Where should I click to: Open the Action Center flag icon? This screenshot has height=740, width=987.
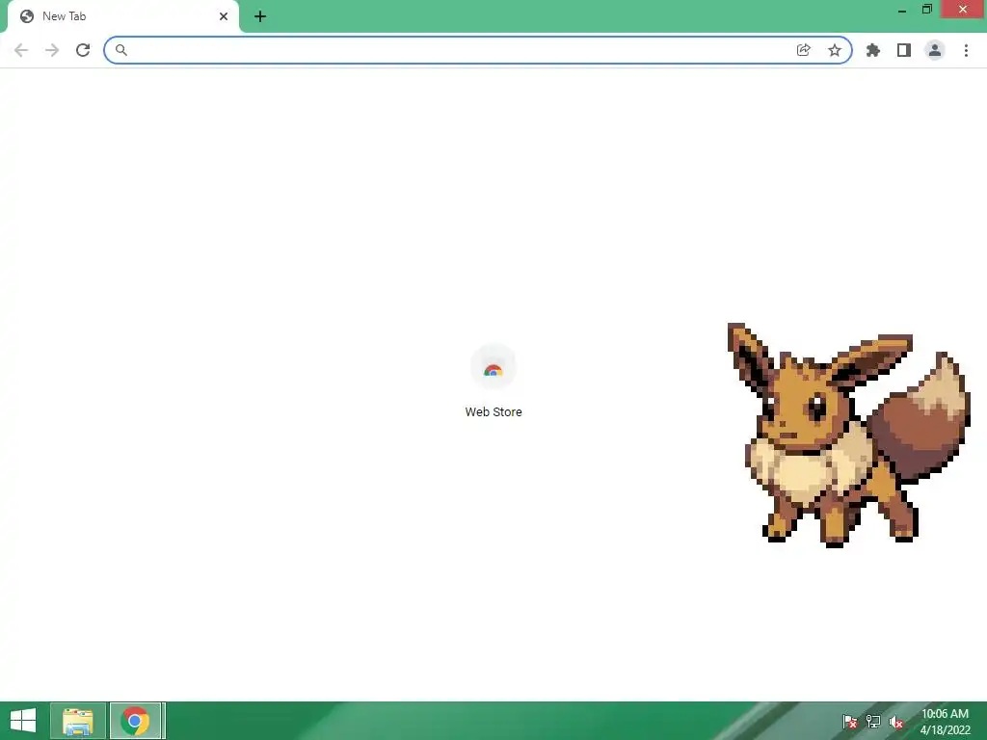point(850,722)
